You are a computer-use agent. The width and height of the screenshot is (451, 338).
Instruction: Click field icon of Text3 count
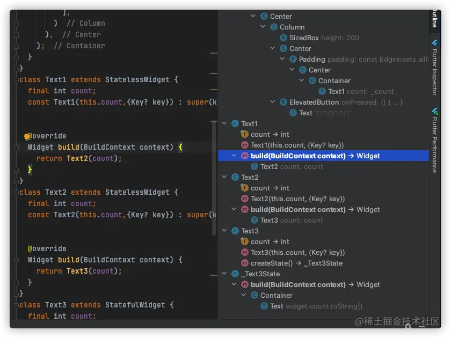tap(244, 242)
